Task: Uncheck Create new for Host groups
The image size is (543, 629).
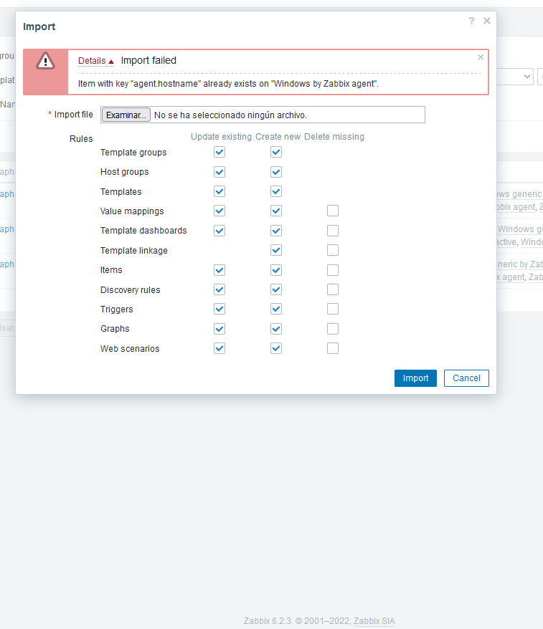Action: 276,172
